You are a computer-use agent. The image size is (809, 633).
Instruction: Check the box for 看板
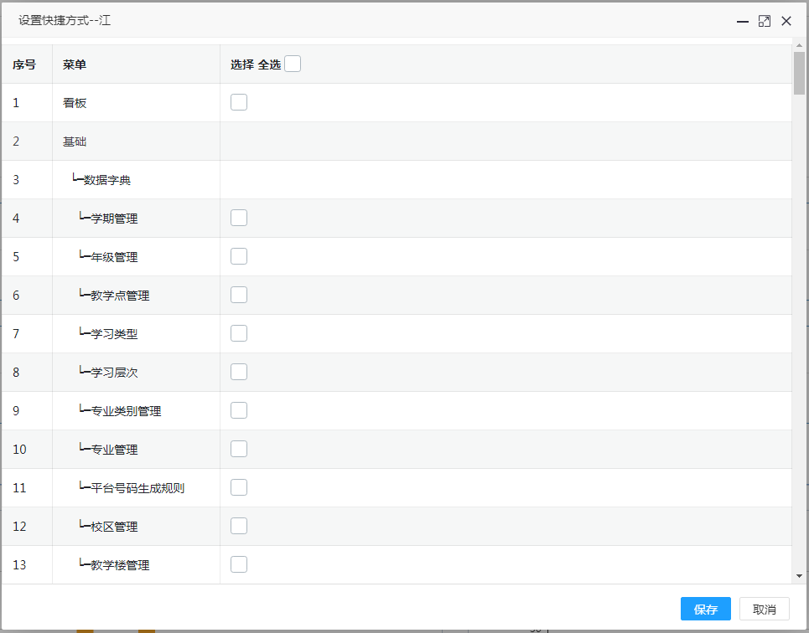tap(239, 102)
